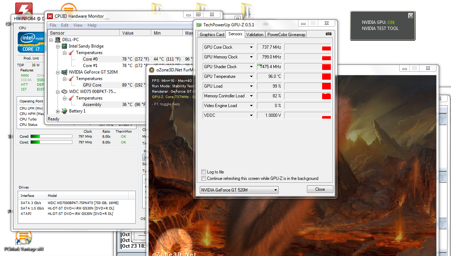Click the Min column header

167,33
